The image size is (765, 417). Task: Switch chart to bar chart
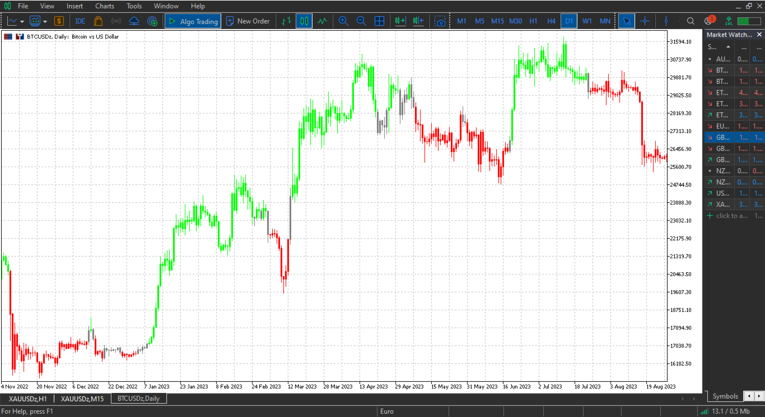click(286, 21)
